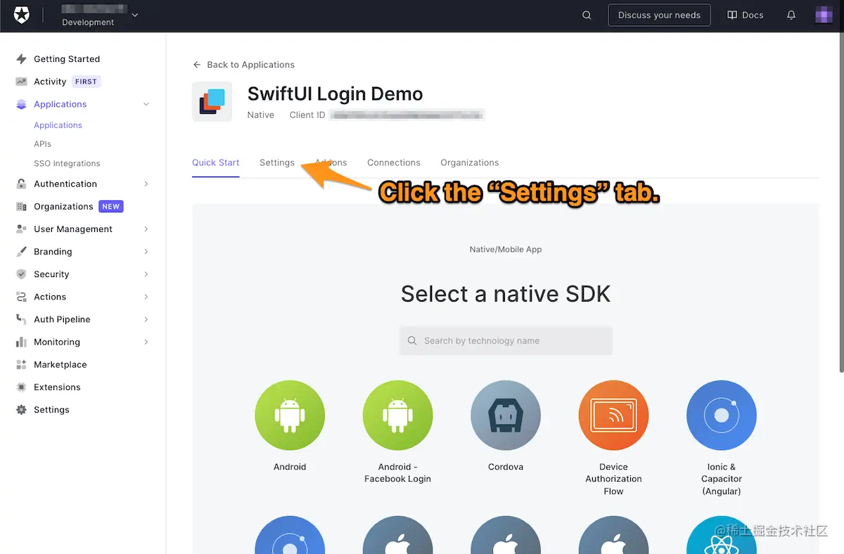Open SSO Integrations in sidebar
The height and width of the screenshot is (554, 844).
click(x=67, y=163)
